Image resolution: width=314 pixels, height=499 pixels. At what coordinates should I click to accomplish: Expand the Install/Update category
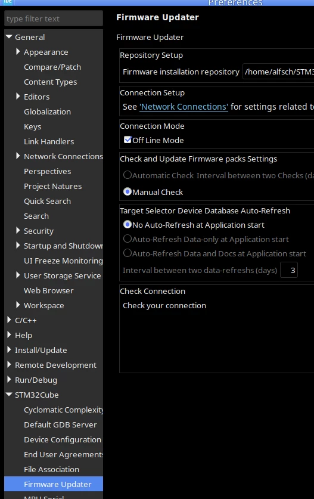tap(9, 350)
